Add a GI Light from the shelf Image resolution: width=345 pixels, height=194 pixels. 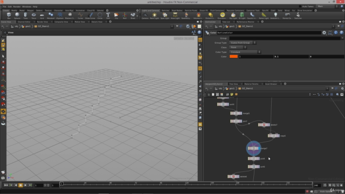[242, 16]
